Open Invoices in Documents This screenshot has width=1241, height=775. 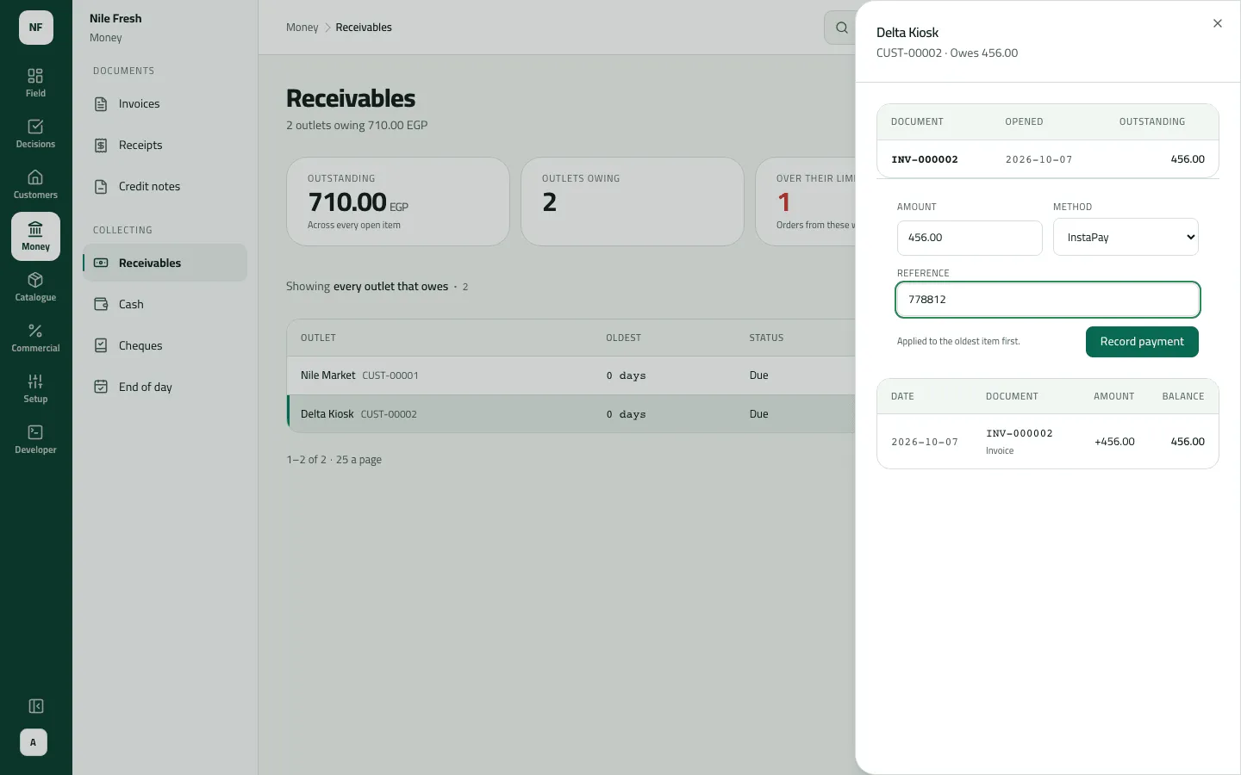click(x=165, y=103)
